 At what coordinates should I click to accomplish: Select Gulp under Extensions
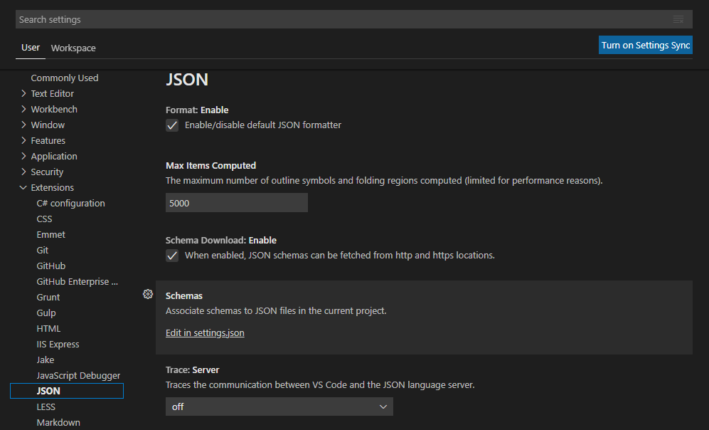(46, 313)
